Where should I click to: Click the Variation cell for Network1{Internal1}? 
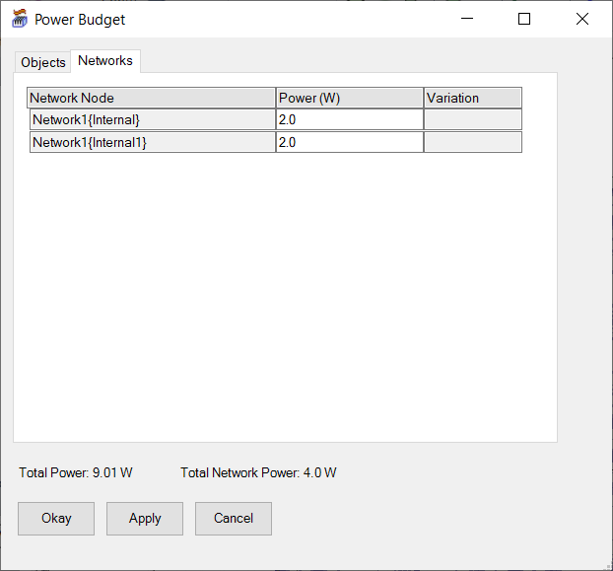tap(472, 142)
